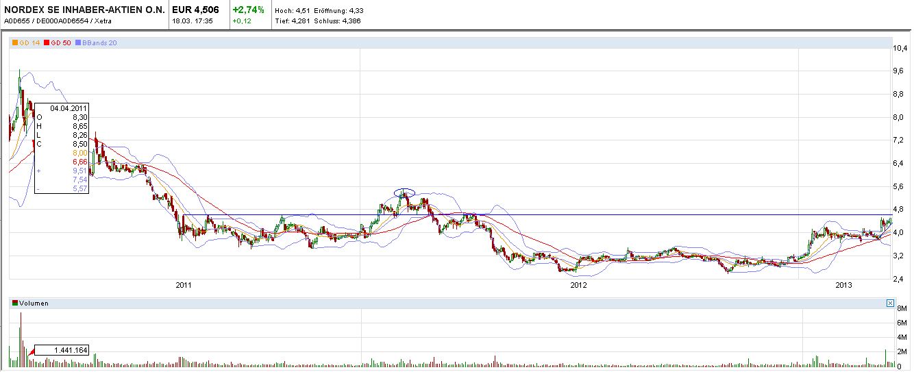Viewport: 914px width, 372px height.
Task: Click the orange GD 14 value 8,00
Action: coord(79,153)
